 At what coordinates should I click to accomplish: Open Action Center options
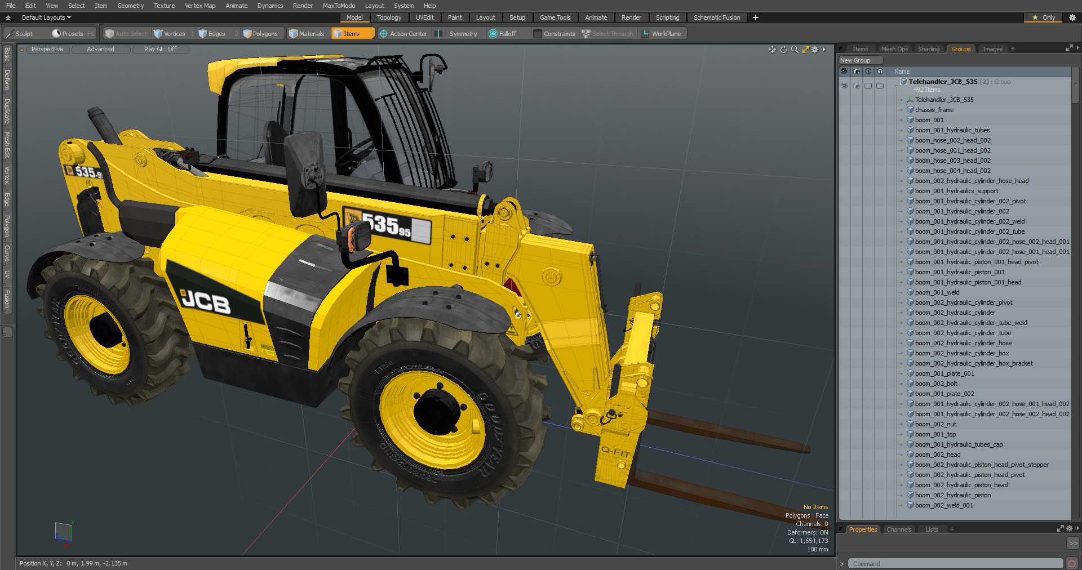(404, 34)
